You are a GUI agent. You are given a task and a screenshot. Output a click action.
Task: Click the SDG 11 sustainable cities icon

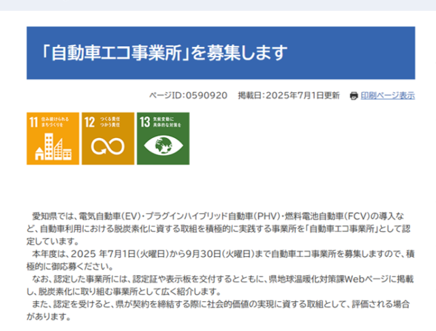tap(53, 139)
